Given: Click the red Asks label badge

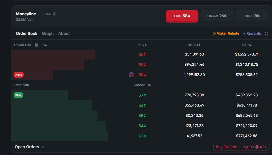Looking at the screenshot, I should coord(18,75).
